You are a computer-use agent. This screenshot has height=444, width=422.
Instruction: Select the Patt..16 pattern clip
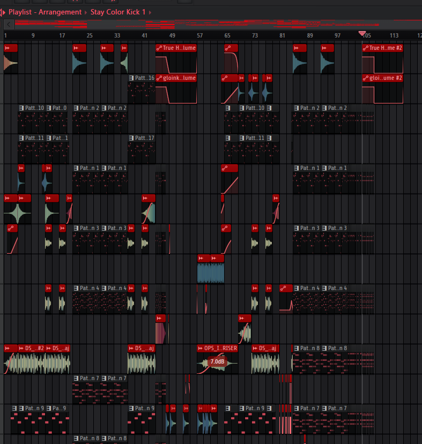click(142, 89)
